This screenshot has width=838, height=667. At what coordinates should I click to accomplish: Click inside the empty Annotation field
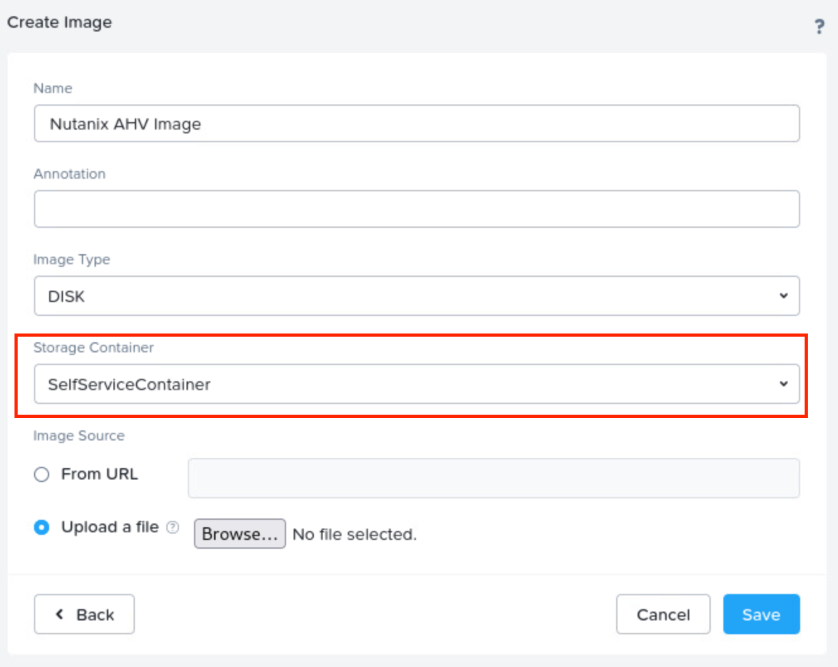[416, 208]
